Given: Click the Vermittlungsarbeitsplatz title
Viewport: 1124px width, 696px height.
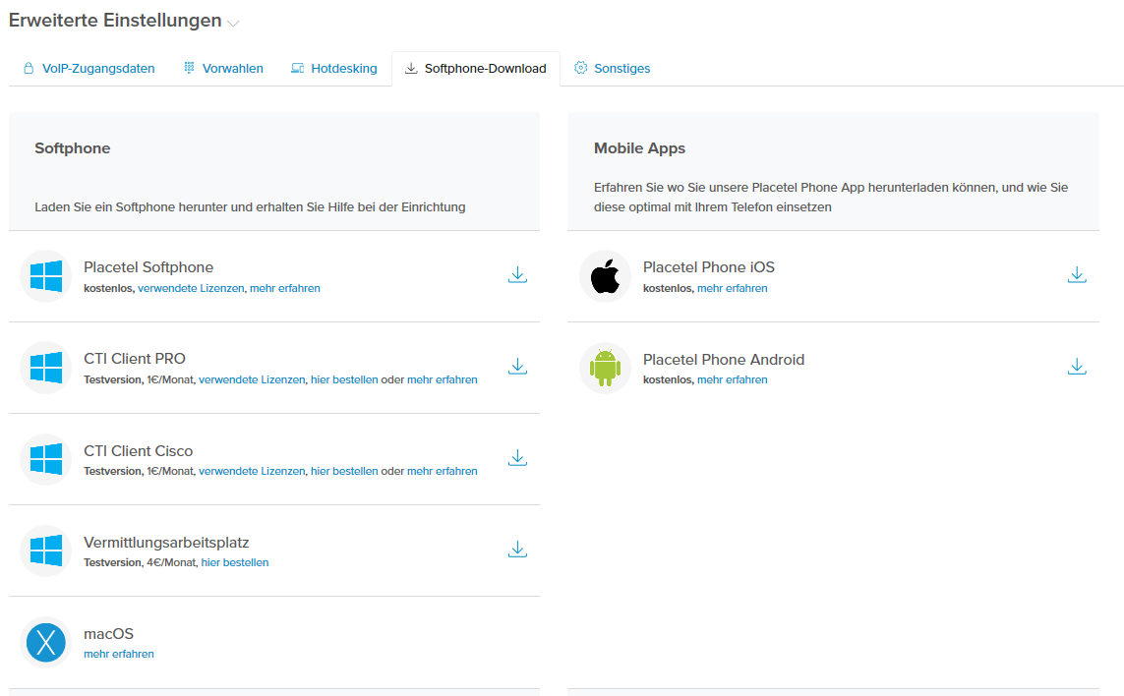Looking at the screenshot, I should click(166, 543).
